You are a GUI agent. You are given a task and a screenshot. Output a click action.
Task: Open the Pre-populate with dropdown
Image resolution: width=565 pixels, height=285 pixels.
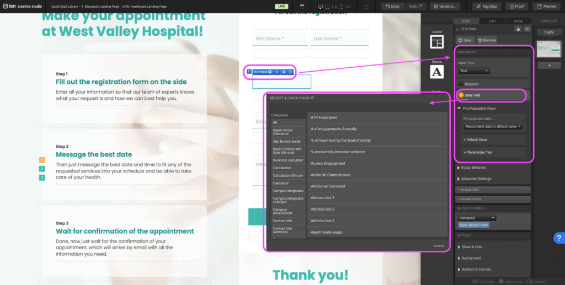tap(493, 126)
